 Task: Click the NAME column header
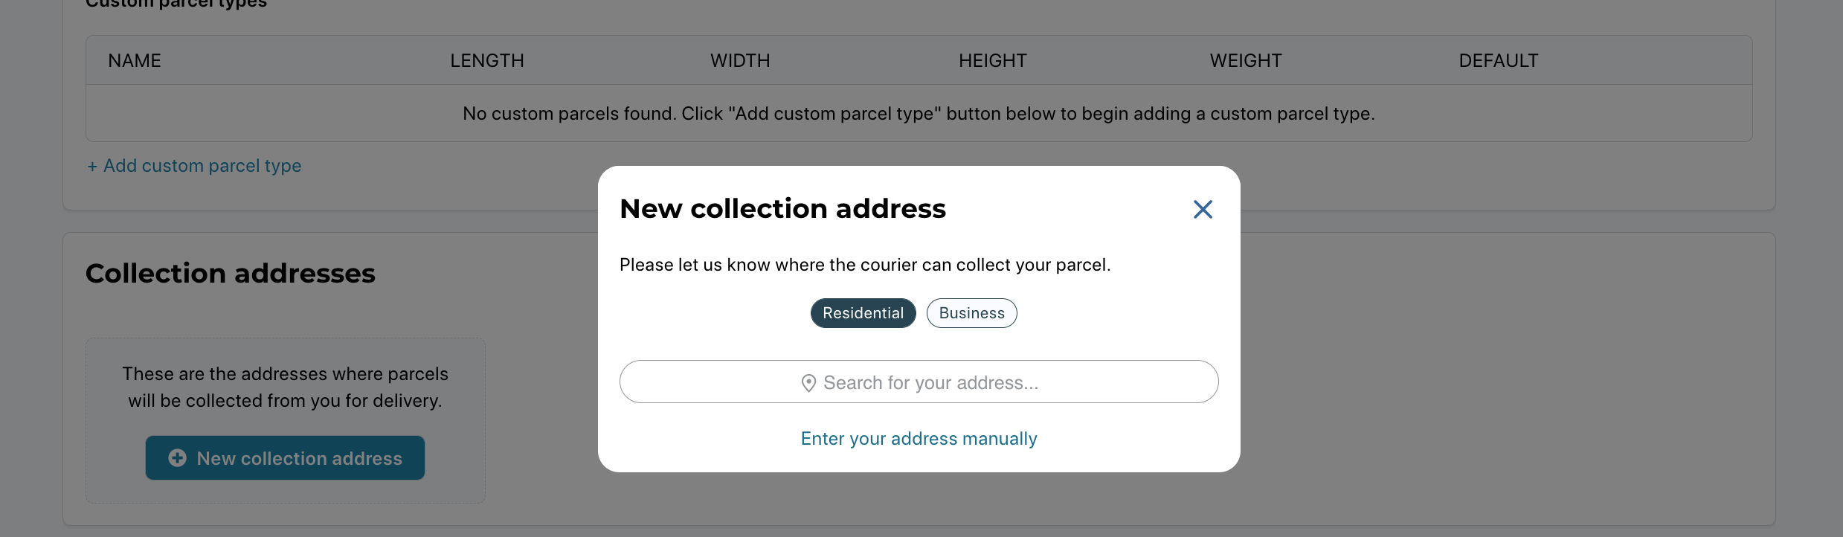[135, 61]
